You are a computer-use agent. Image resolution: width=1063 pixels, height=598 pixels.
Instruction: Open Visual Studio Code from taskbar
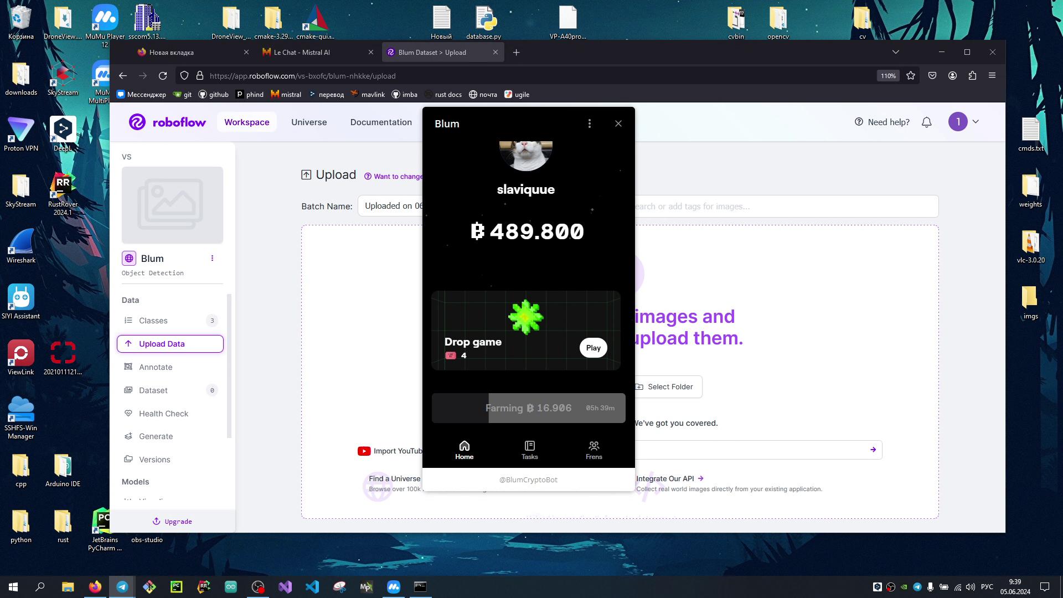point(312,587)
